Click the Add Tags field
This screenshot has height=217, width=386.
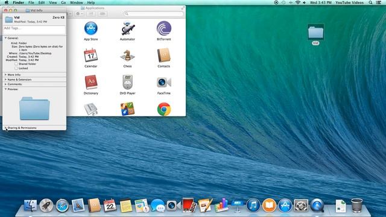pyautogui.click(x=34, y=30)
